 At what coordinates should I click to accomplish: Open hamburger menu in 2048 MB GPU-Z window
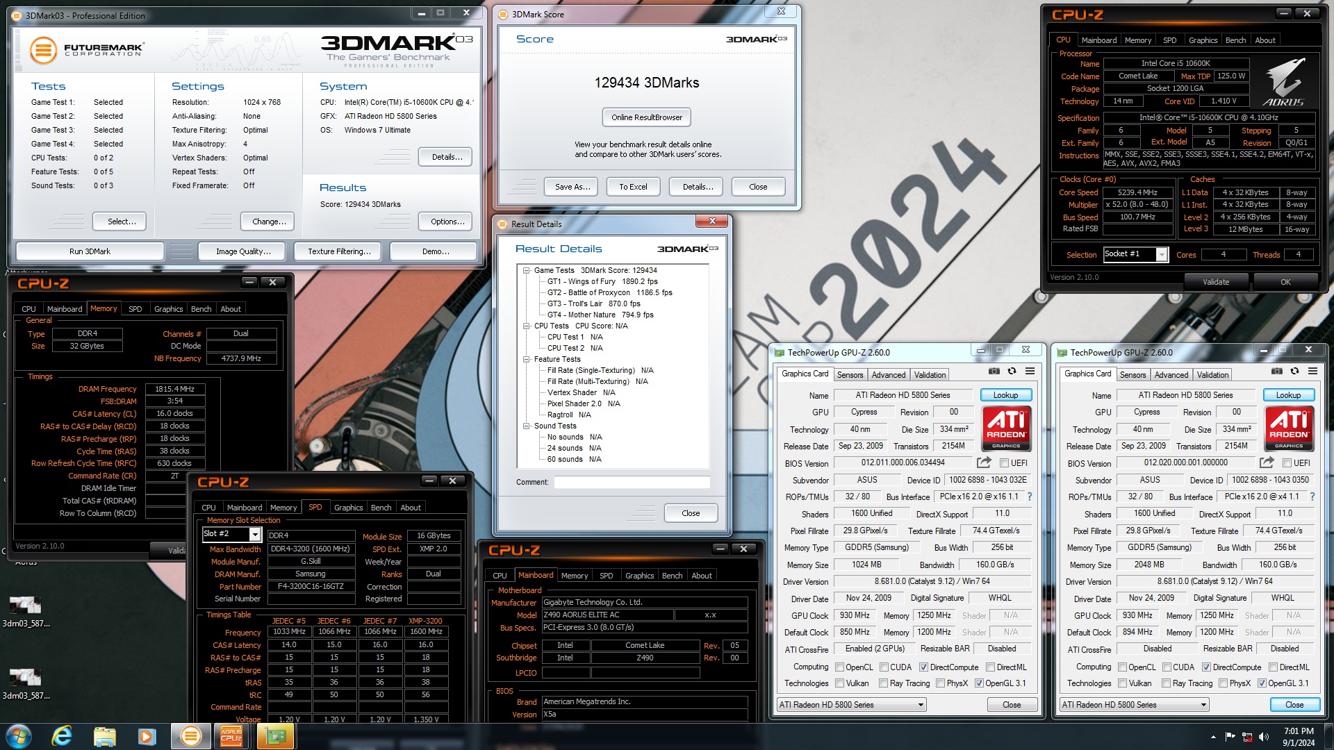pyautogui.click(x=1312, y=371)
